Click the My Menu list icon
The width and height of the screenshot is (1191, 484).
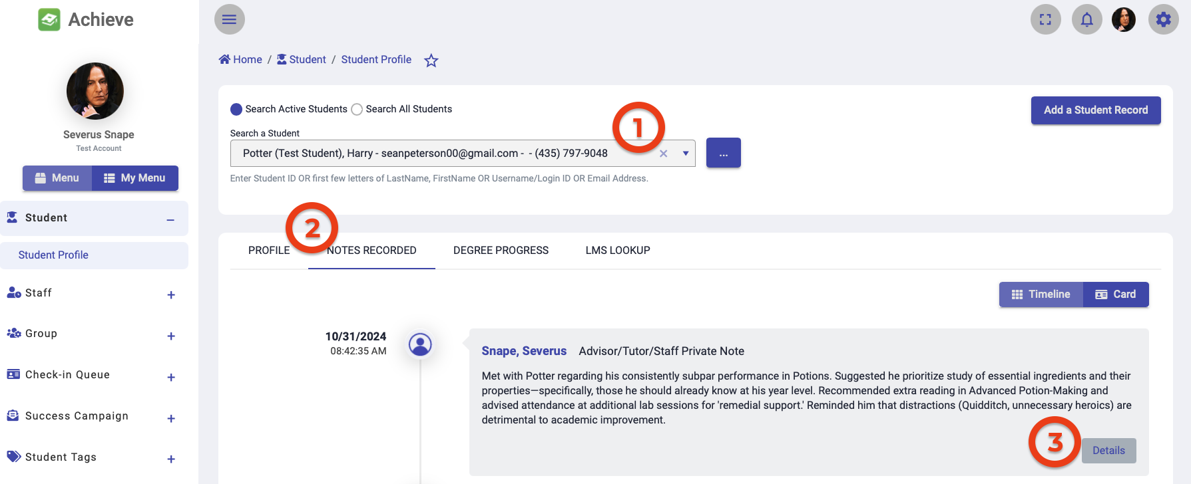pos(110,178)
